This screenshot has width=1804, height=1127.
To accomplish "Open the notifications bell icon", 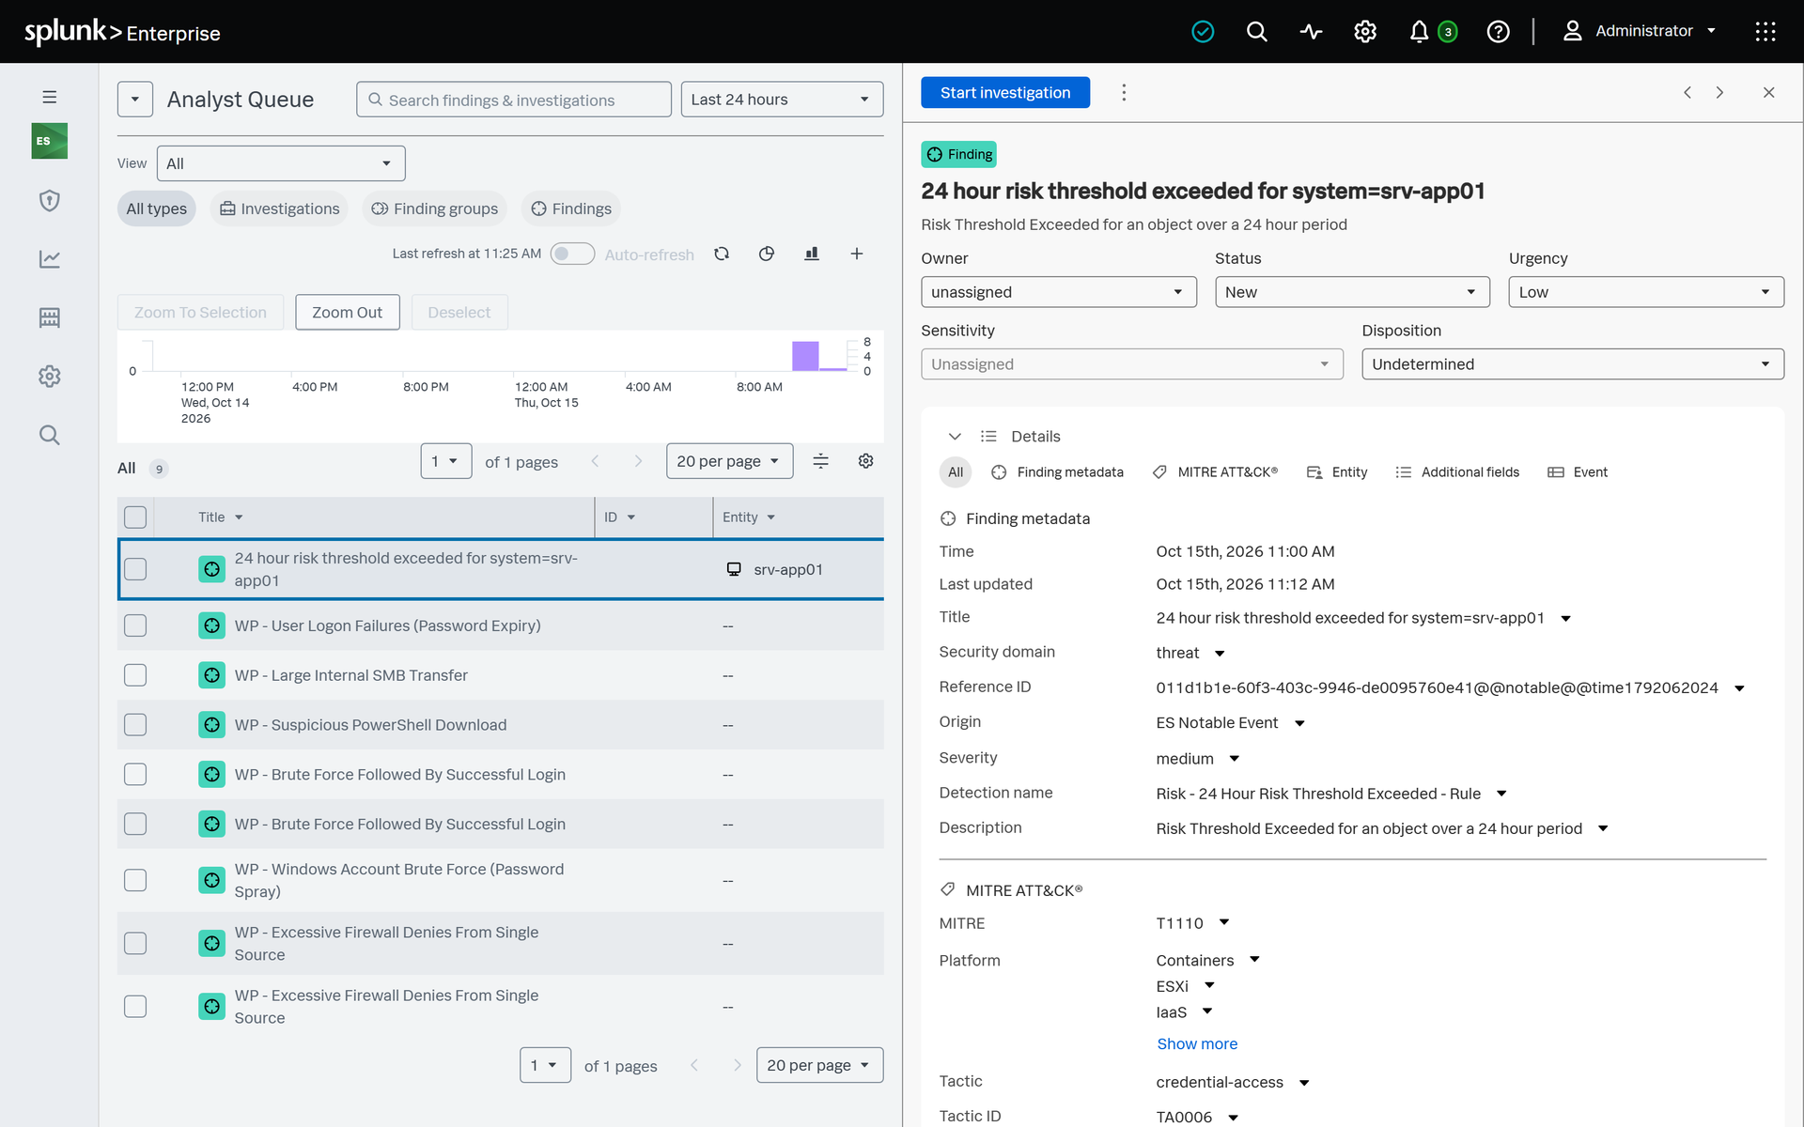I will (x=1419, y=32).
